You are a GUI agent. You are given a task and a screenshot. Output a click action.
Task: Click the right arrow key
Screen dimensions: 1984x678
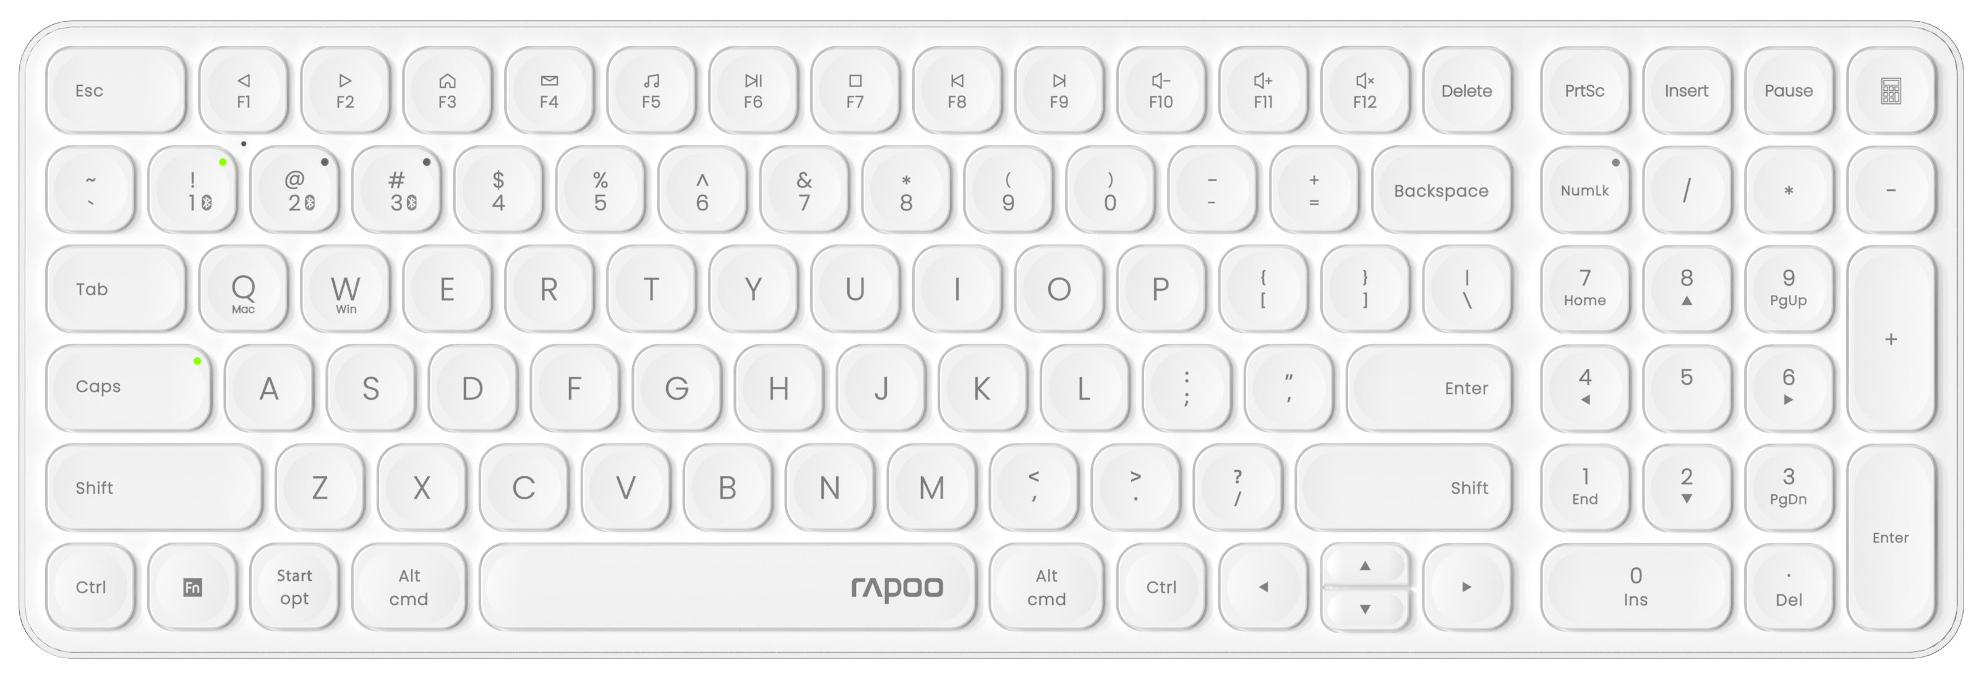(1466, 587)
